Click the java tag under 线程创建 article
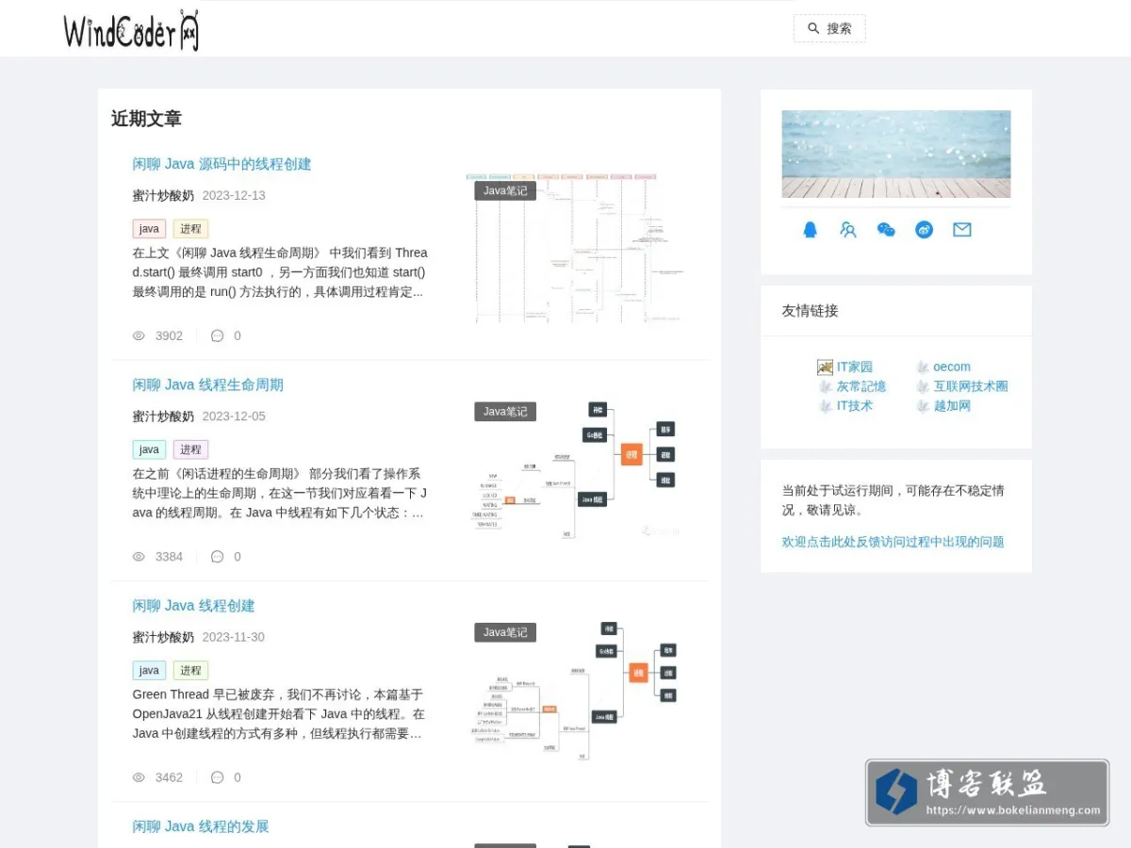 (149, 671)
